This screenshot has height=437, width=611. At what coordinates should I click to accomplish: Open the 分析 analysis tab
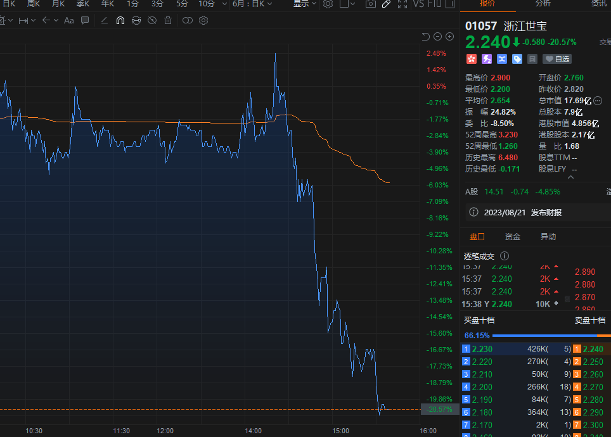tap(543, 4)
